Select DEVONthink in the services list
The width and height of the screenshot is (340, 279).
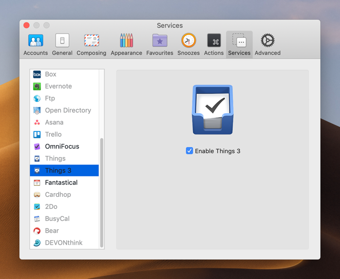[x=64, y=243]
